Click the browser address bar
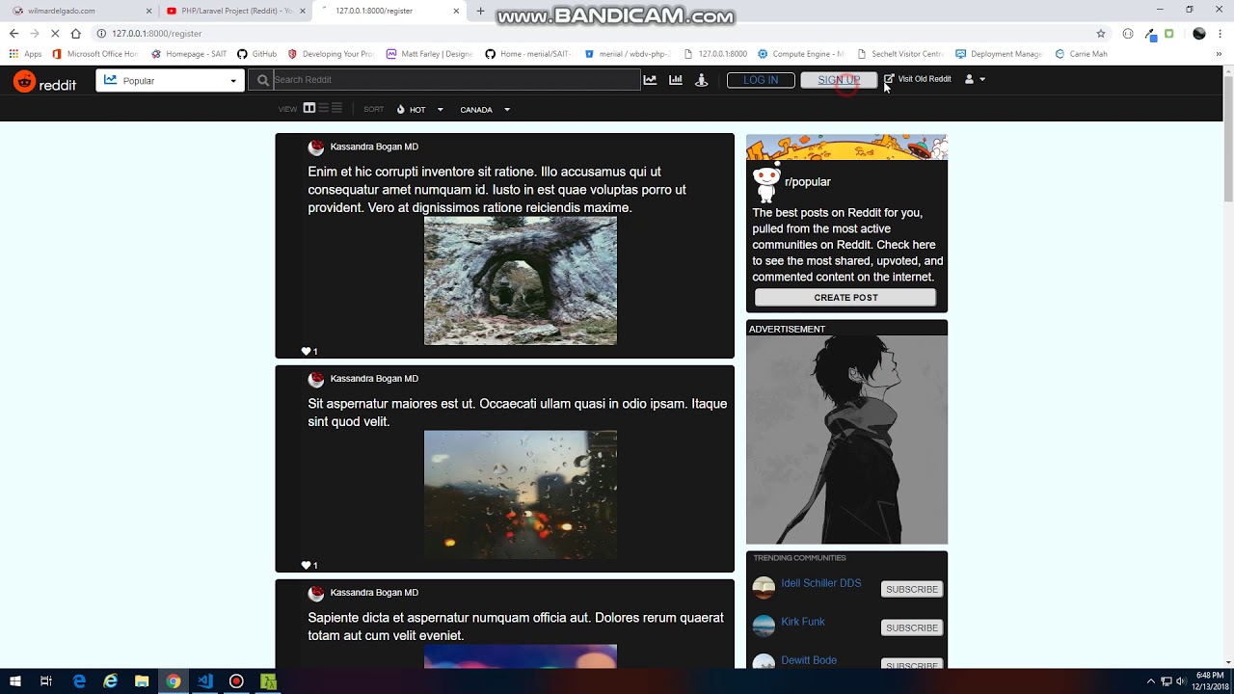This screenshot has height=694, width=1234. pyautogui.click(x=598, y=33)
